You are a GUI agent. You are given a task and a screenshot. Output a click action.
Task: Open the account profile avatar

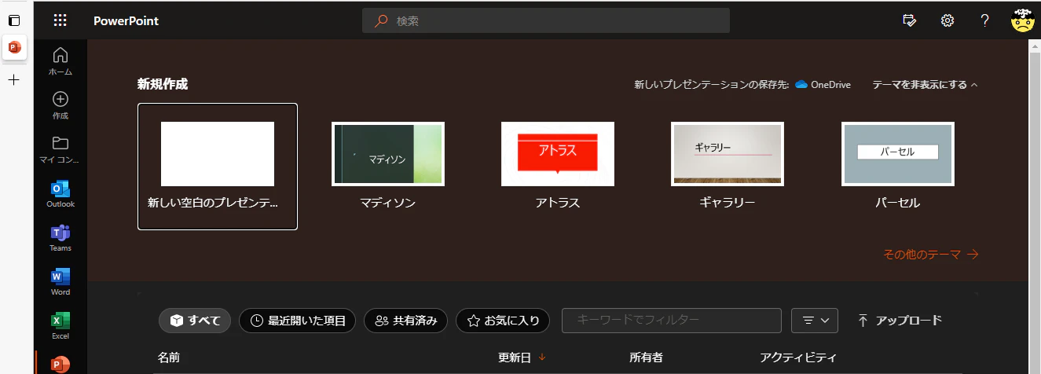click(1022, 20)
